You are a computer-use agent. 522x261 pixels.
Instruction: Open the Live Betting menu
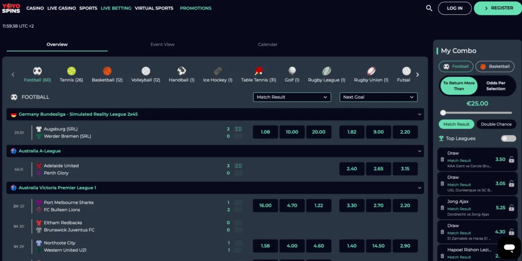coord(116,8)
